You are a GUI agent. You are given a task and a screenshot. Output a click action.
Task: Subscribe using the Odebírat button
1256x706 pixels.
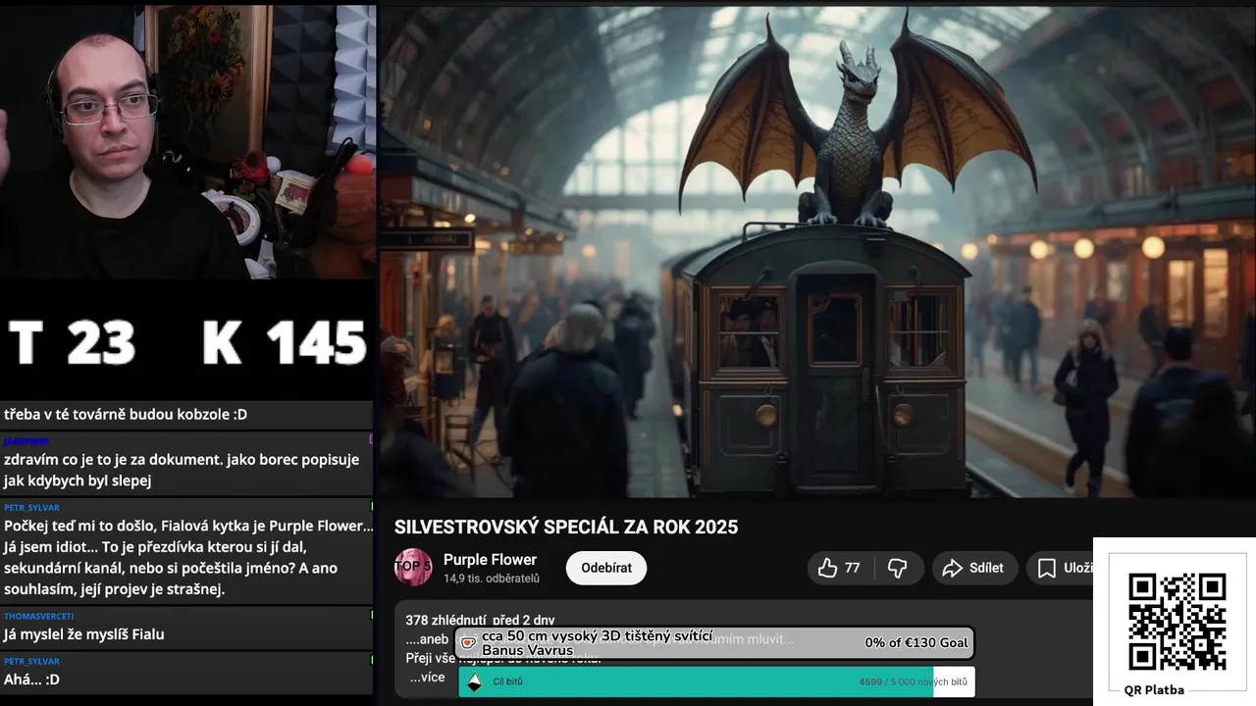[x=606, y=568]
